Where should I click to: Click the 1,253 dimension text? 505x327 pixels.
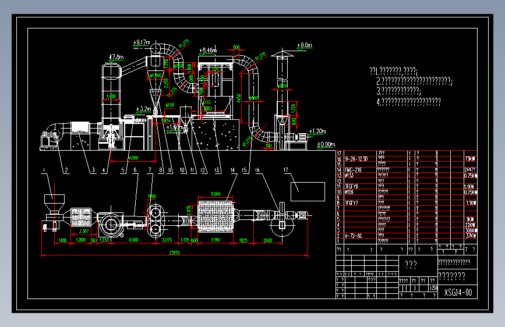tap(104, 240)
